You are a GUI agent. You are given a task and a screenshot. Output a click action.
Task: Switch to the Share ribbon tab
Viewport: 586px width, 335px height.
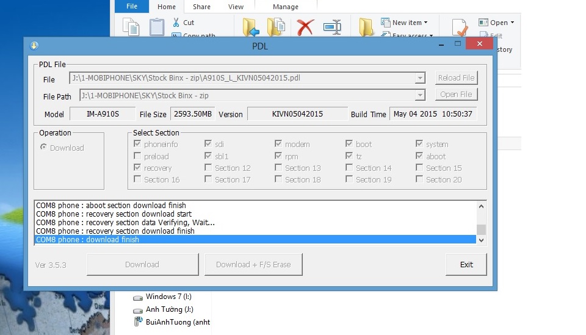pos(201,7)
